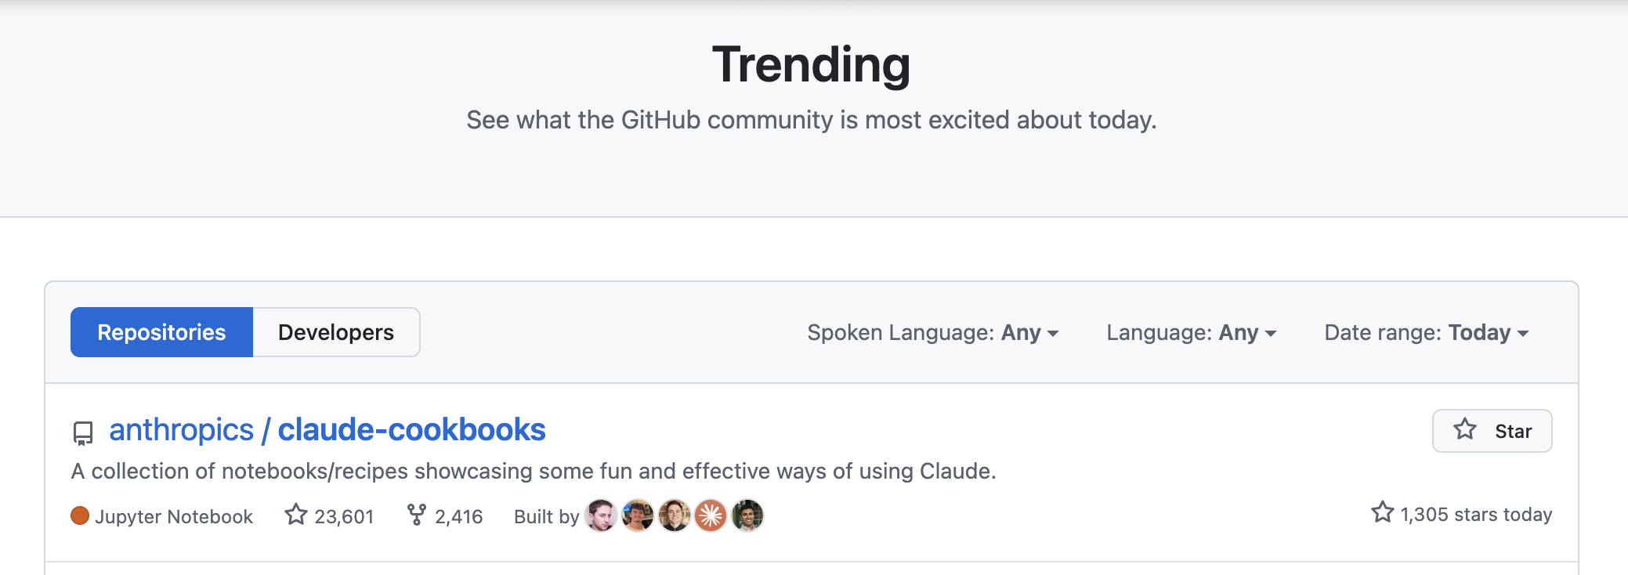Switch to the Developers tab
Viewport: 1628px width, 575px height.
point(336,332)
